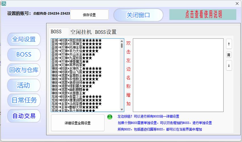Open 点击查看使用说明 usage instructions
The width and height of the screenshot is (242, 142).
pyautogui.click(x=203, y=14)
